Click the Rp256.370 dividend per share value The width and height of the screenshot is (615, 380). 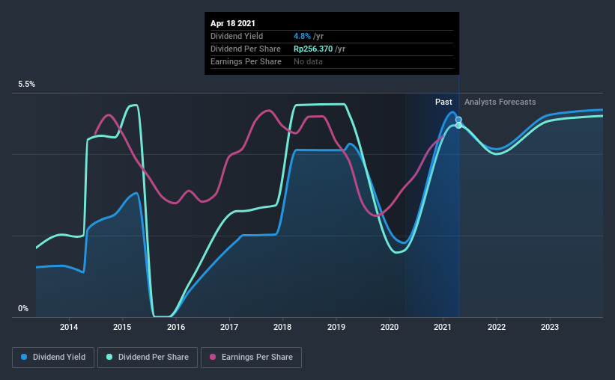[x=313, y=49]
